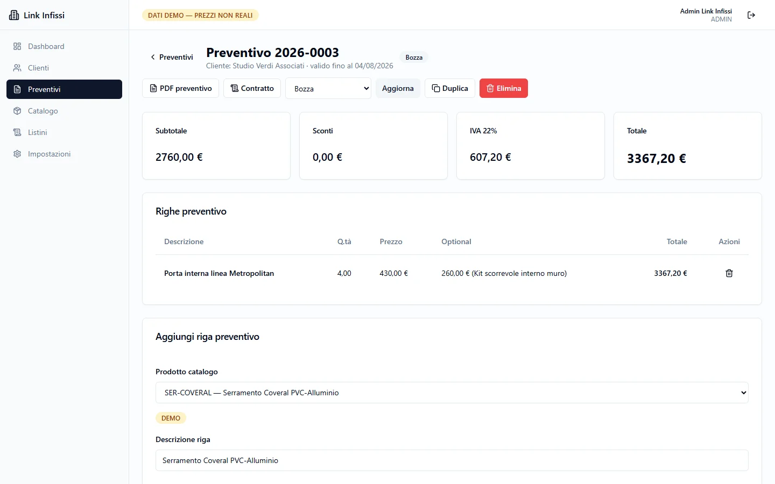Viewport: 775px width, 484px height.
Task: Click the Aggiungi riga preventivo heading
Action: coord(207,337)
